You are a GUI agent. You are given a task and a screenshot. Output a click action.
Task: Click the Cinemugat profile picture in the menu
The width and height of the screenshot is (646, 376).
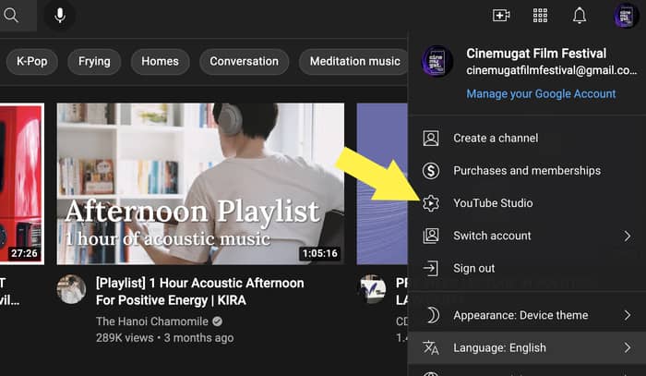coord(437,61)
